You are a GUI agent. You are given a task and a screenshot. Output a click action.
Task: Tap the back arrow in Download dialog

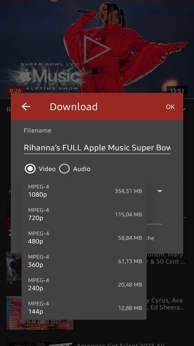pos(26,106)
